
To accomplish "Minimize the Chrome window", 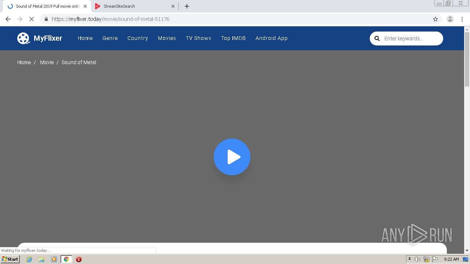I will (439, 3).
